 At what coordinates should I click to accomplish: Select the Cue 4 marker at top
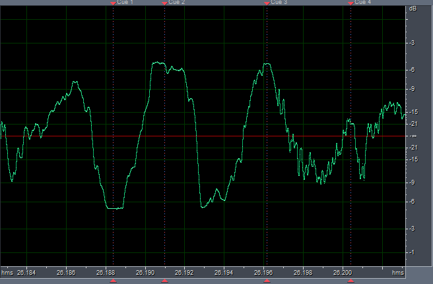click(x=350, y=3)
